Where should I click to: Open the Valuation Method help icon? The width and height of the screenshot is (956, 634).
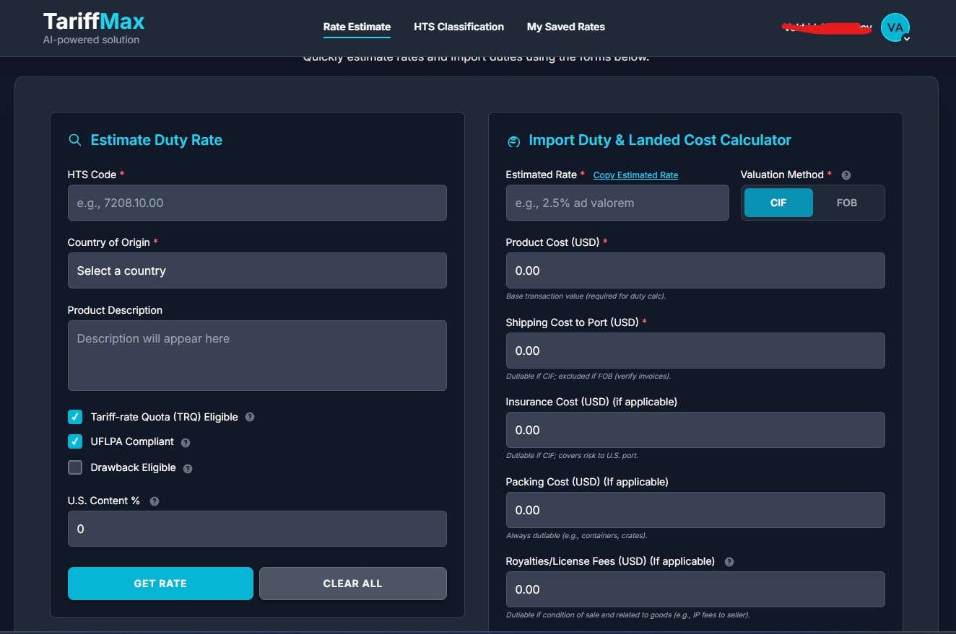point(846,175)
